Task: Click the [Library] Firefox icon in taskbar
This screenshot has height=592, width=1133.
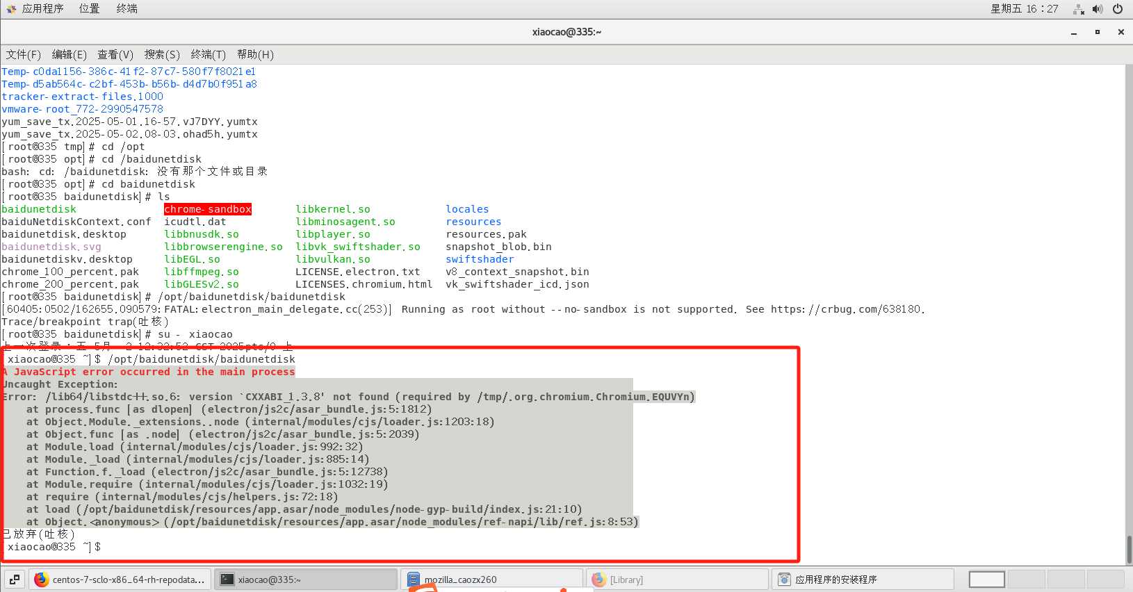Action: pos(599,579)
